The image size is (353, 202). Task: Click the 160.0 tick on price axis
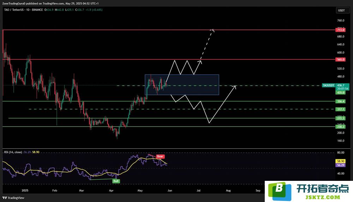pos(341,141)
